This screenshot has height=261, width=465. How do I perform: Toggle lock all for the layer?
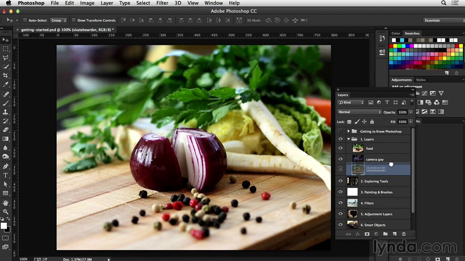pos(372,122)
